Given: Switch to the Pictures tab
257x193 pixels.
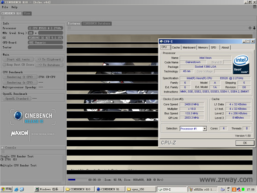Looking at the screenshot, I should pyautogui.click(x=74, y=23).
